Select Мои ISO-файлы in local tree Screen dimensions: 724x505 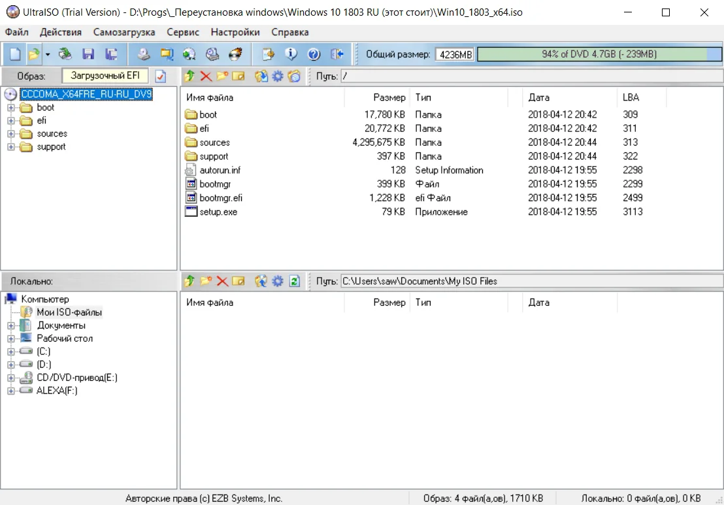click(x=69, y=312)
